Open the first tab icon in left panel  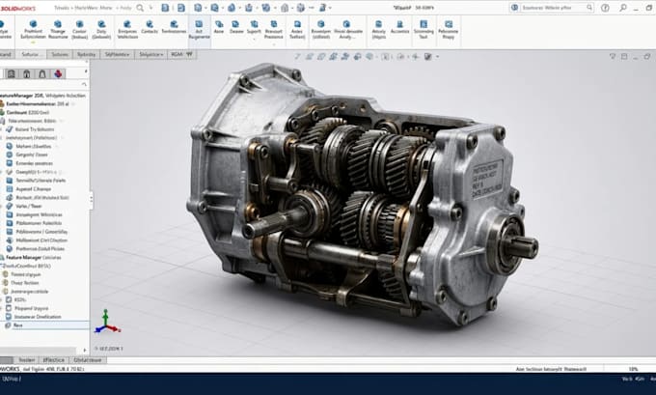click(12, 73)
